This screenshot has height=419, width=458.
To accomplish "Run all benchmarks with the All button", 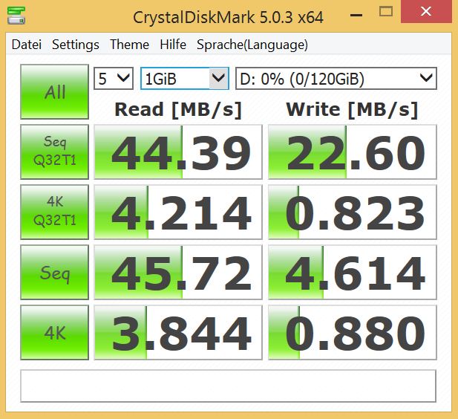I will 55,92.
